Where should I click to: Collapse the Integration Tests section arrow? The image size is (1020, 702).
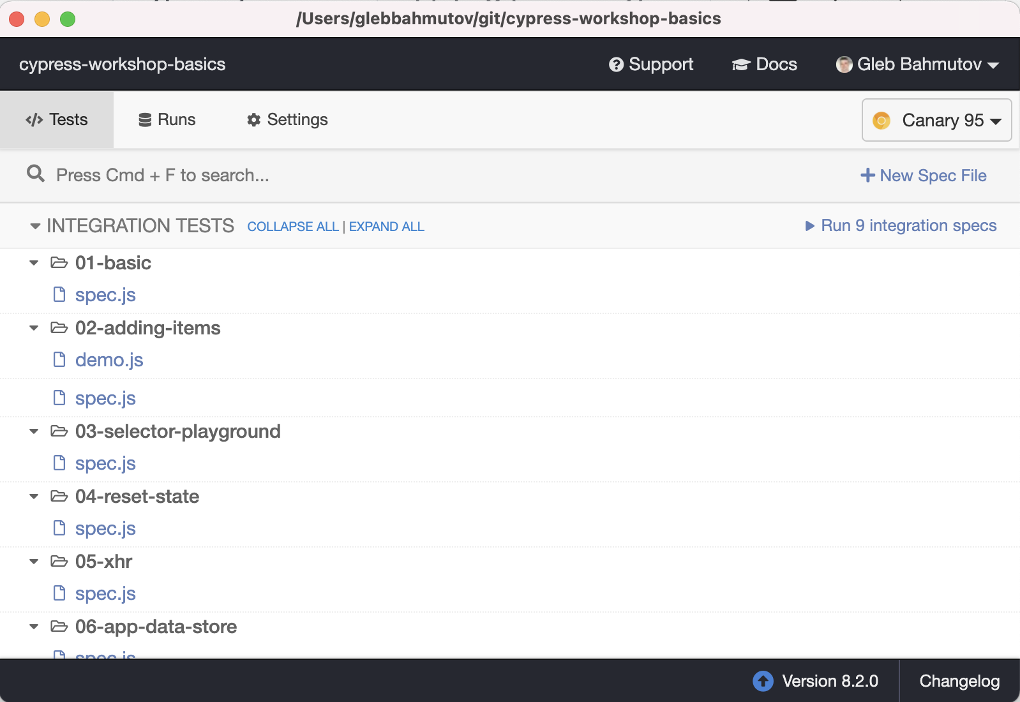click(35, 226)
